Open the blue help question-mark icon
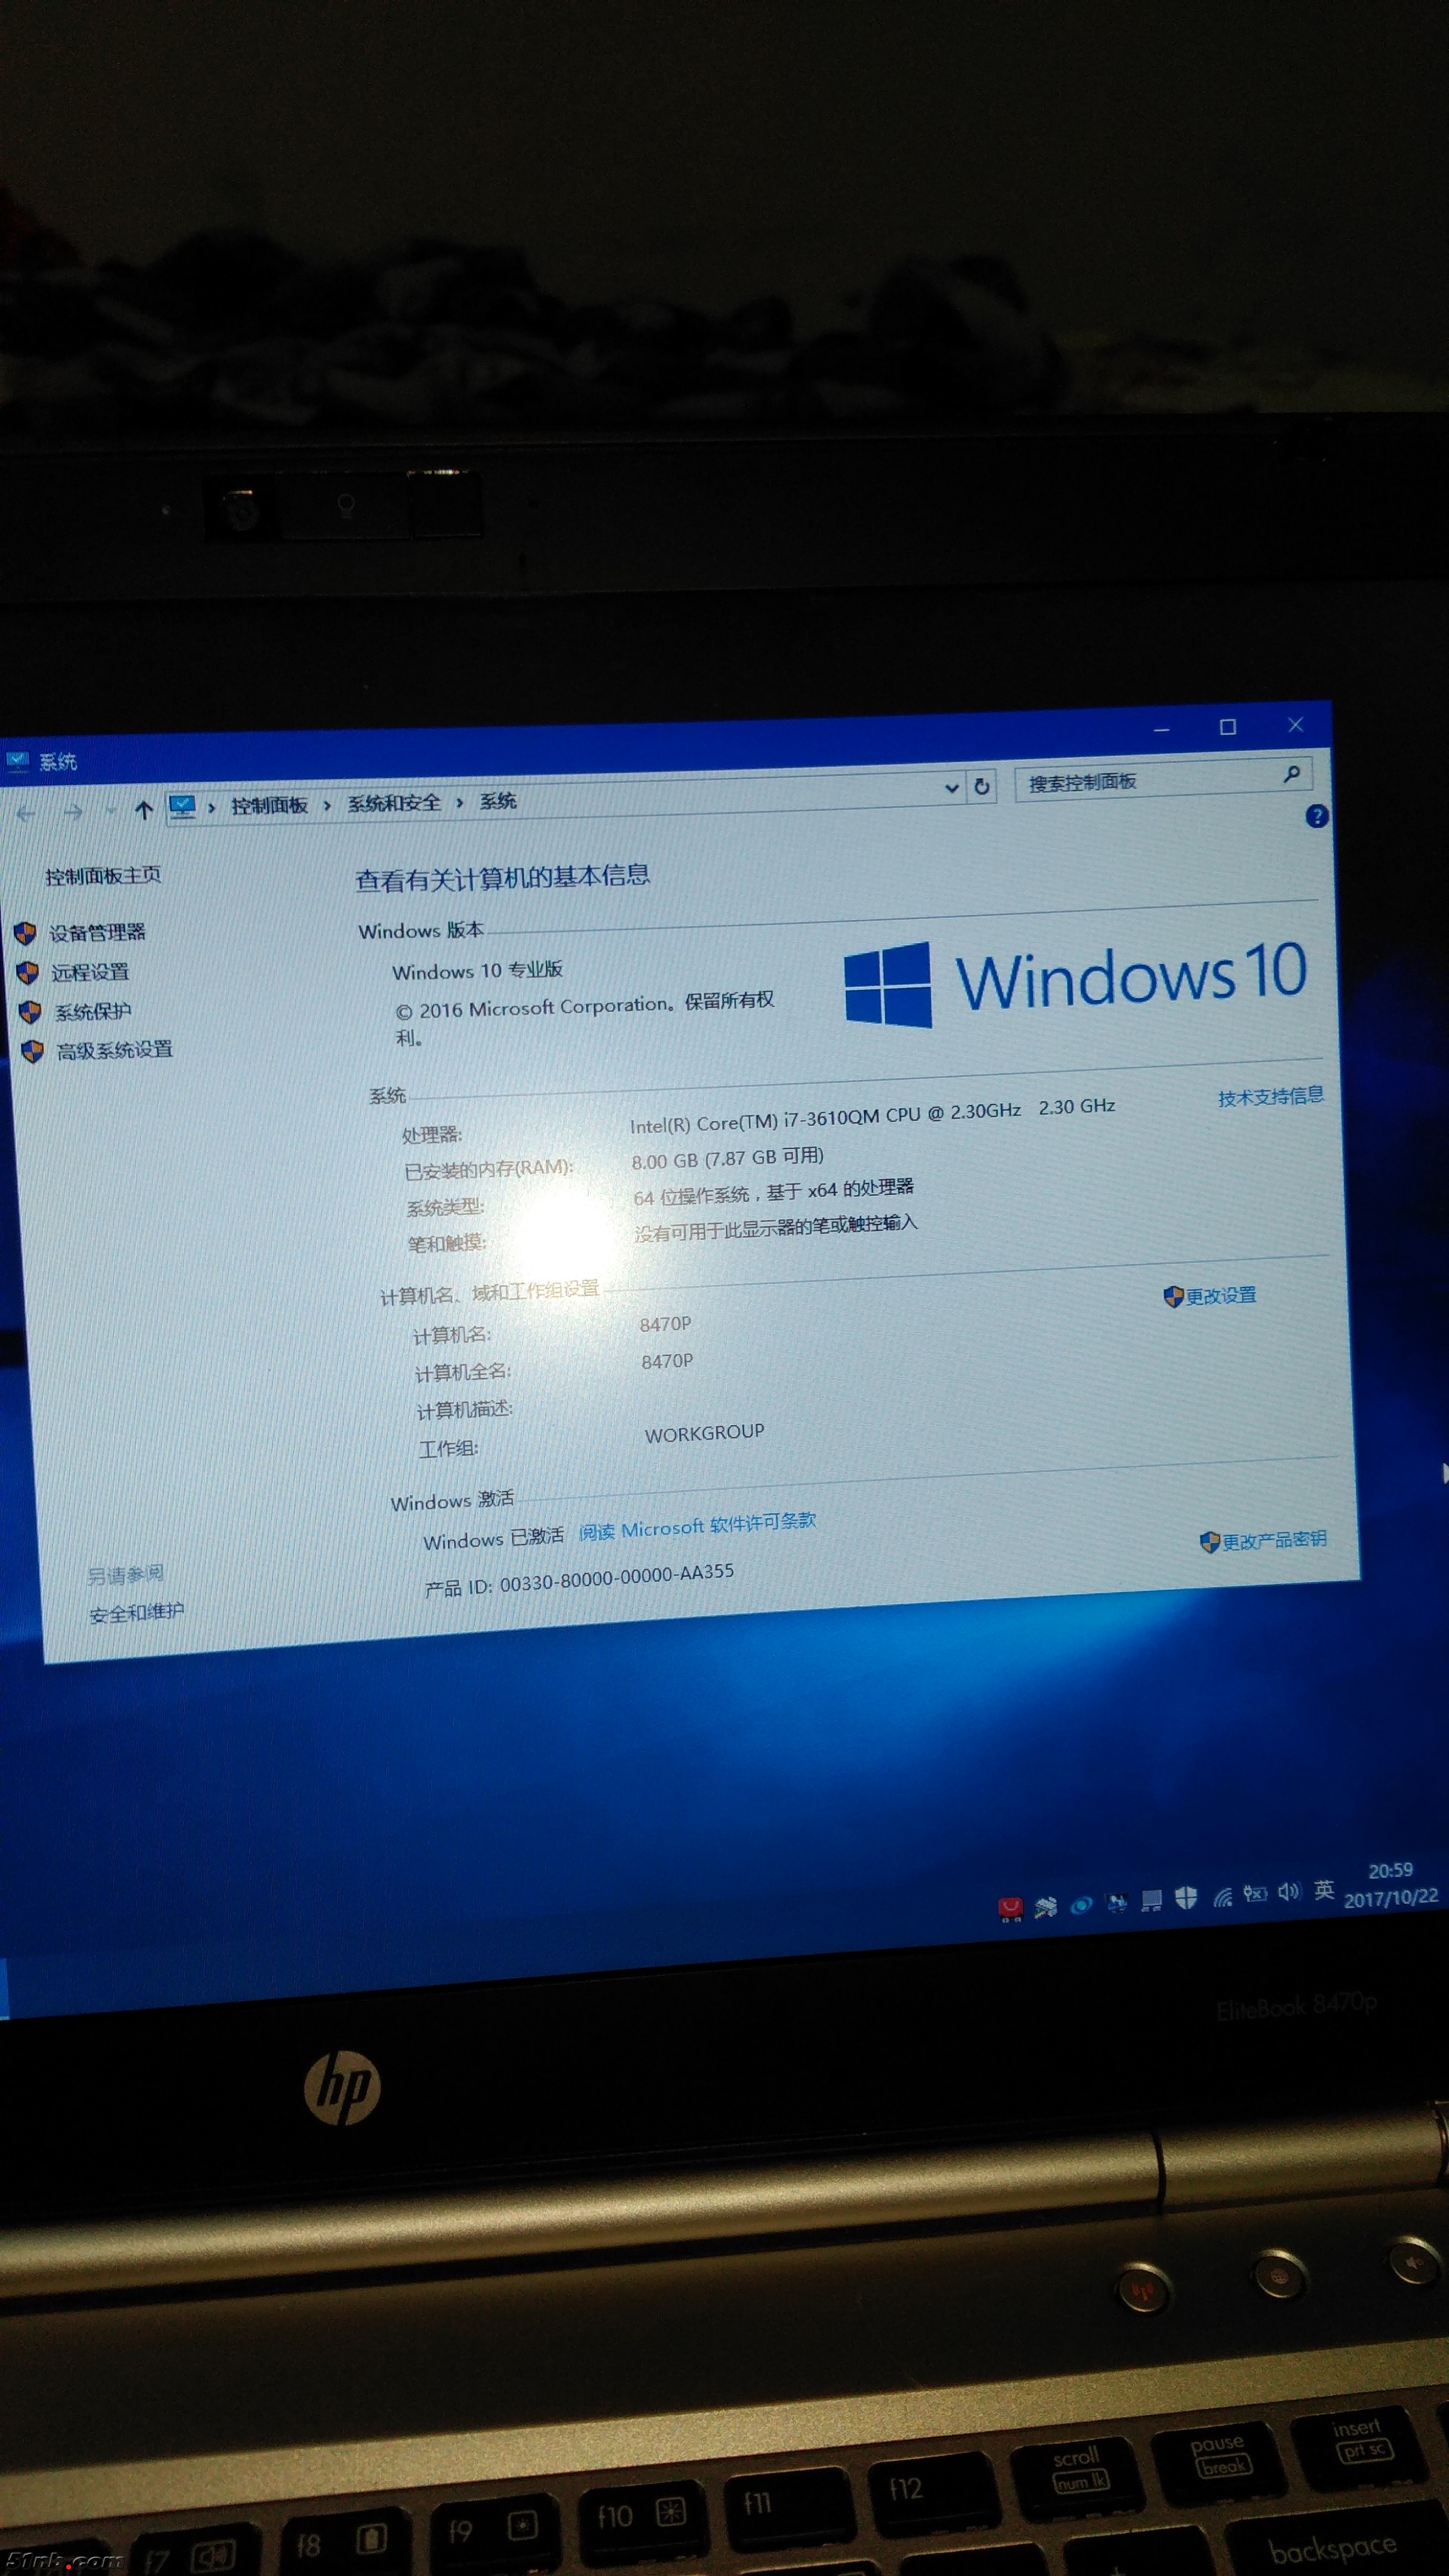Viewport: 1449px width, 2576px height. click(1317, 816)
